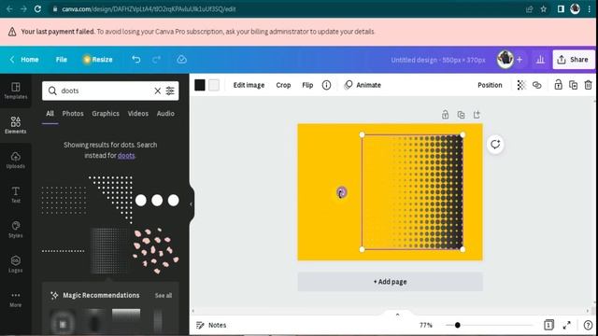Select the pink petals graphic

pos(156,251)
